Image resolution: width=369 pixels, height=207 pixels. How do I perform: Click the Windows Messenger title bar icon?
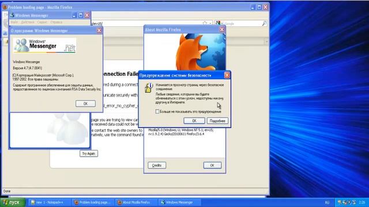(x=12, y=16)
